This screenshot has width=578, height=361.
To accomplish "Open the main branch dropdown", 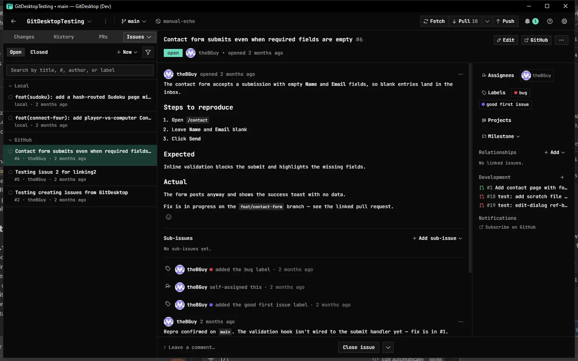I will [x=134, y=21].
